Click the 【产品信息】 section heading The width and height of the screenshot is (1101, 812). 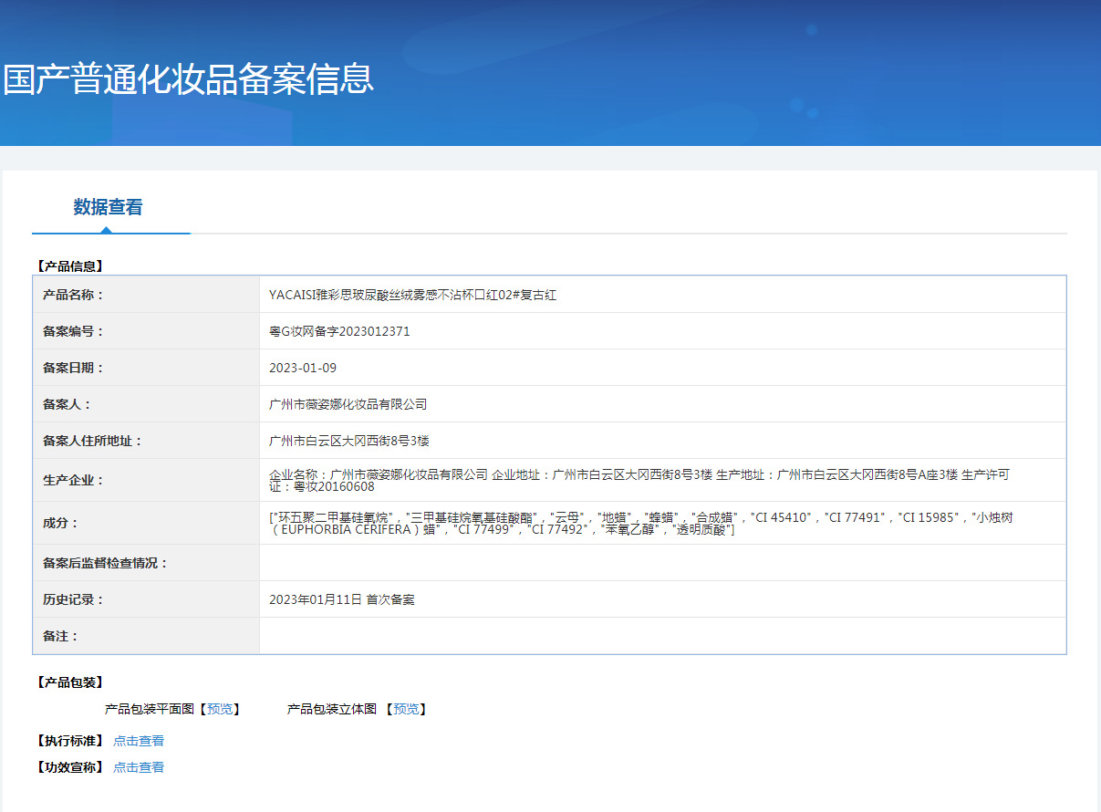point(69,266)
